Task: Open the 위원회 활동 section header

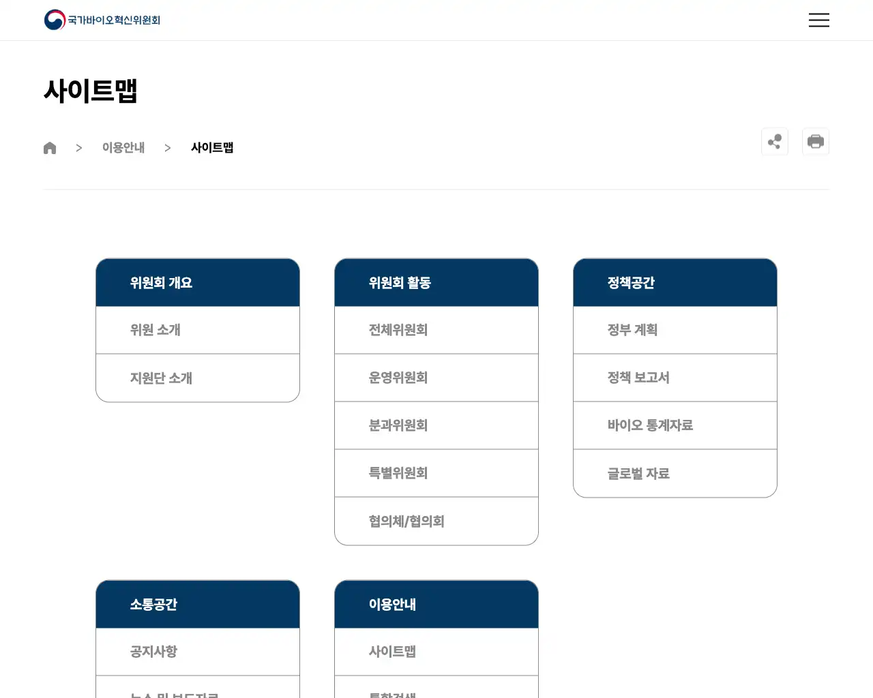Action: (x=436, y=283)
